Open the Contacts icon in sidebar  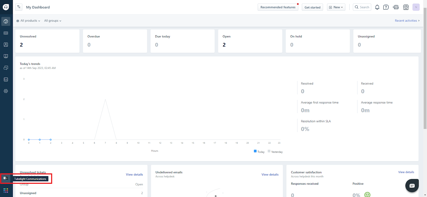pos(6,45)
